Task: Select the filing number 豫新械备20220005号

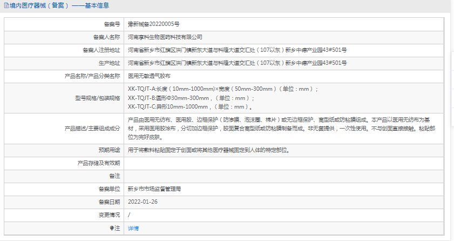Action: click(x=154, y=24)
